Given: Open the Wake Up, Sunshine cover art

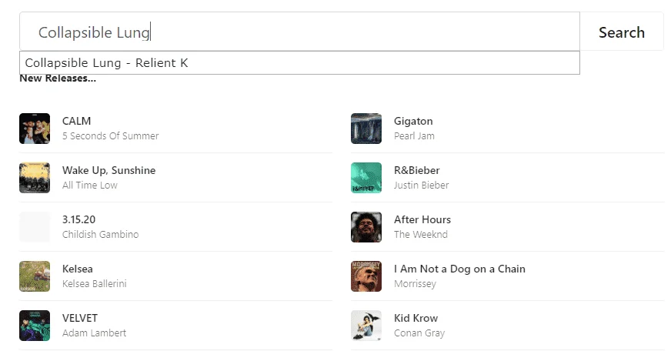Looking at the screenshot, I should (35, 178).
